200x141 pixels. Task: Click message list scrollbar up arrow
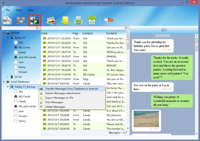128,32
